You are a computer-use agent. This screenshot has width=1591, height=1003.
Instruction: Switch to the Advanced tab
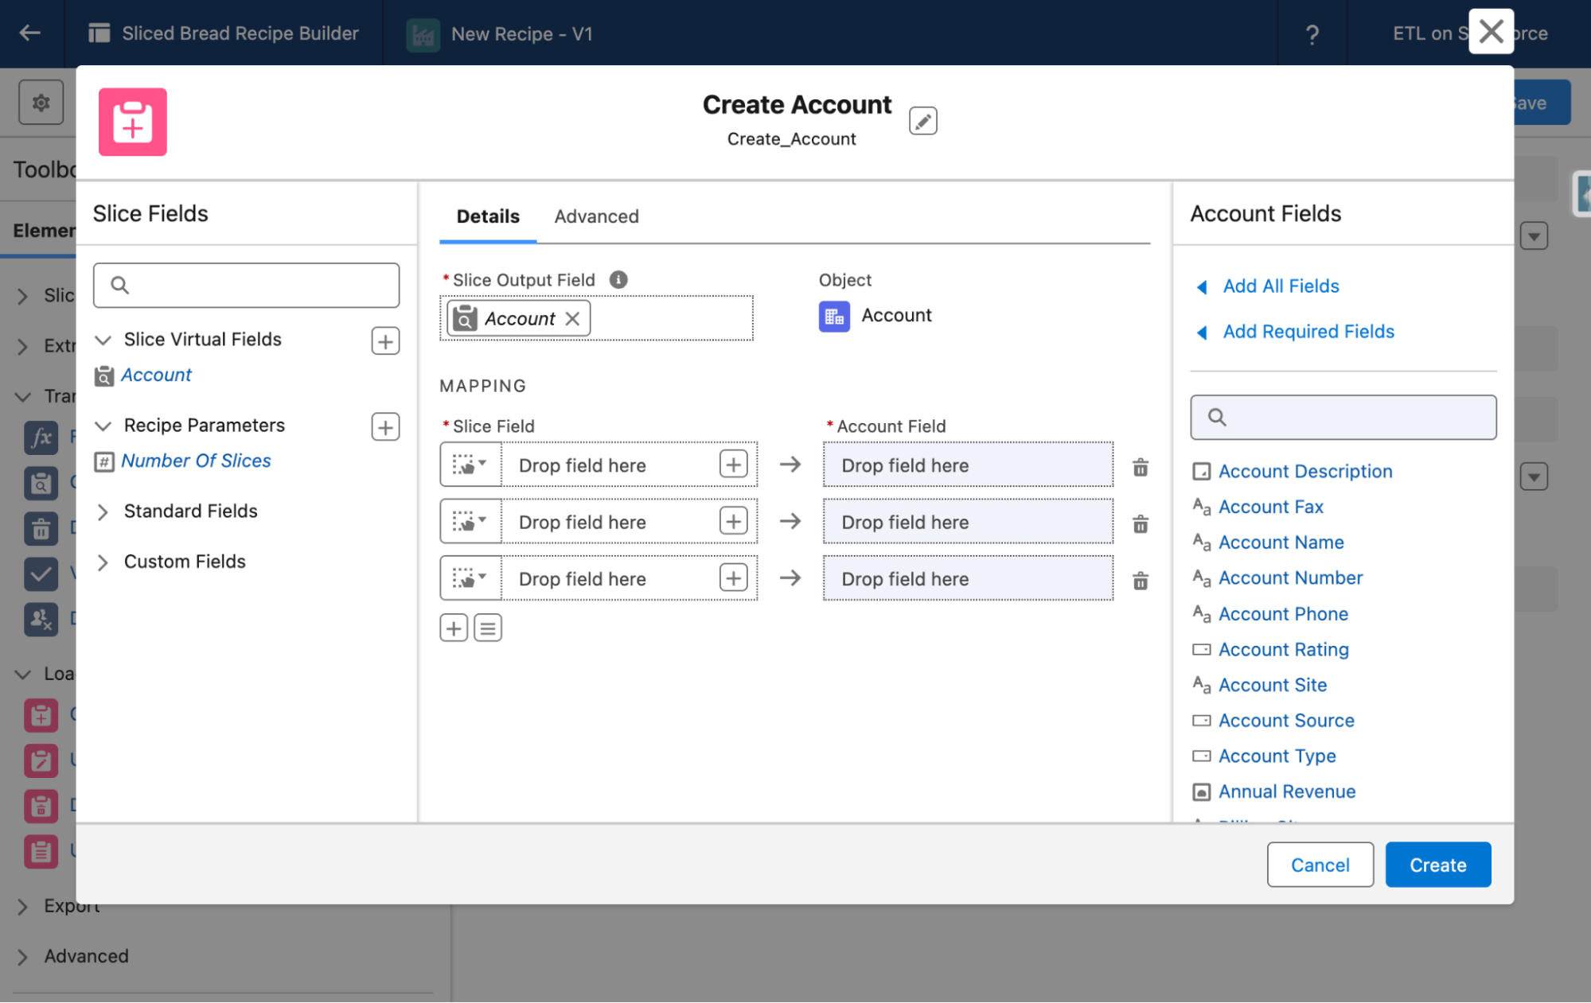(596, 216)
